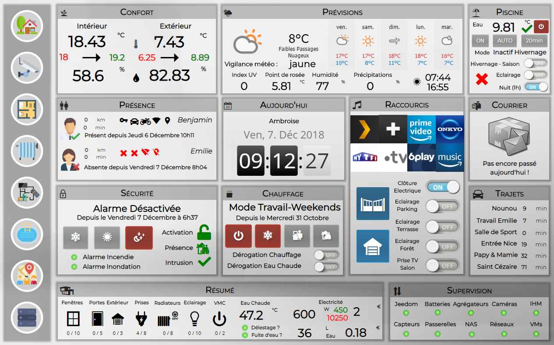The image size is (554, 345).
Task: Select the alarm night mode button
Action: (139, 238)
